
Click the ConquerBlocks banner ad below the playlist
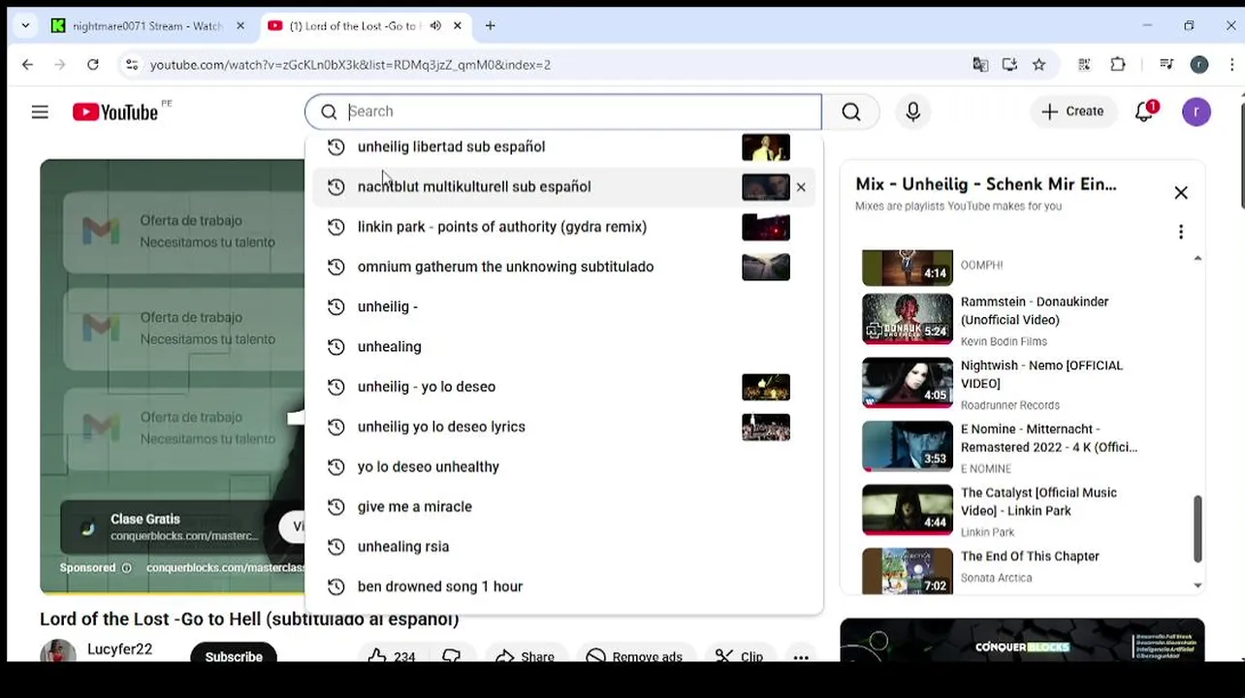pyautogui.click(x=1022, y=640)
